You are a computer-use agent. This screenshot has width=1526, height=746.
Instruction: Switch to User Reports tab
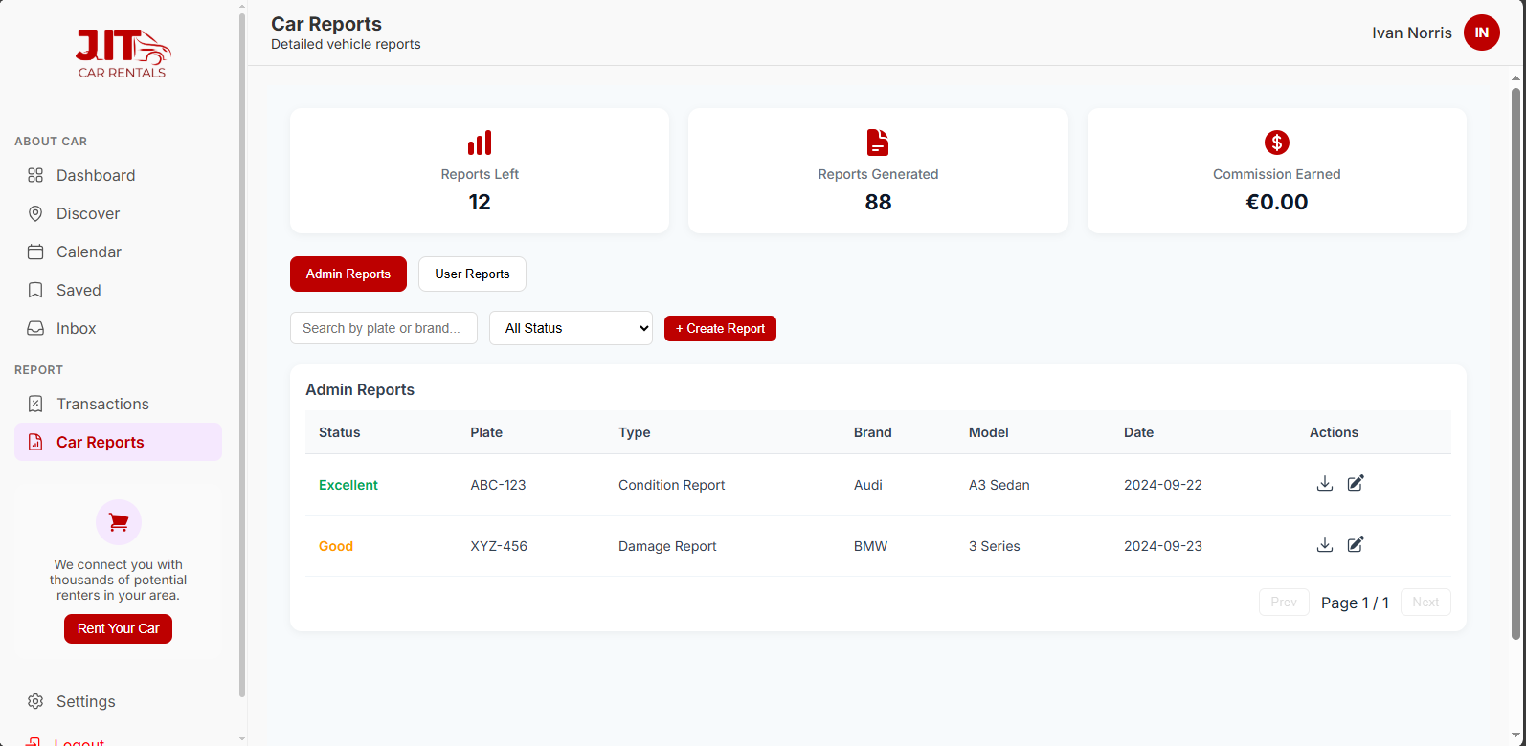pyautogui.click(x=472, y=274)
